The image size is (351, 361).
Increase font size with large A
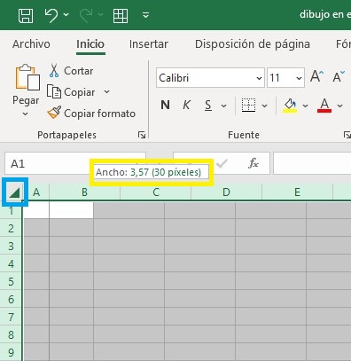(317, 76)
